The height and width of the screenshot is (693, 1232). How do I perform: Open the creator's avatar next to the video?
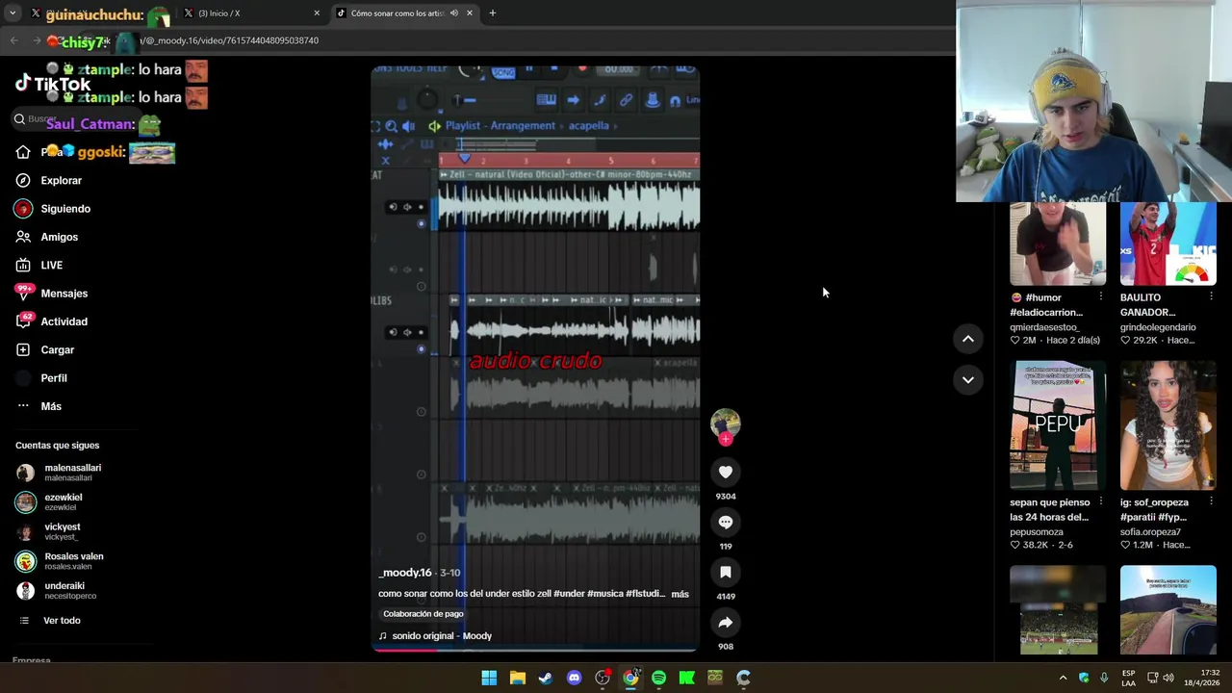pyautogui.click(x=726, y=423)
